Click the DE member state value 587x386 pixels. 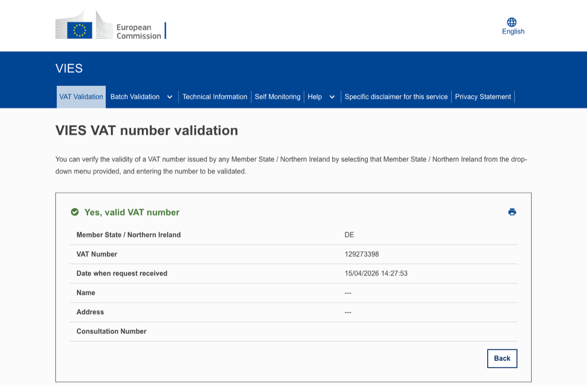tap(349, 235)
